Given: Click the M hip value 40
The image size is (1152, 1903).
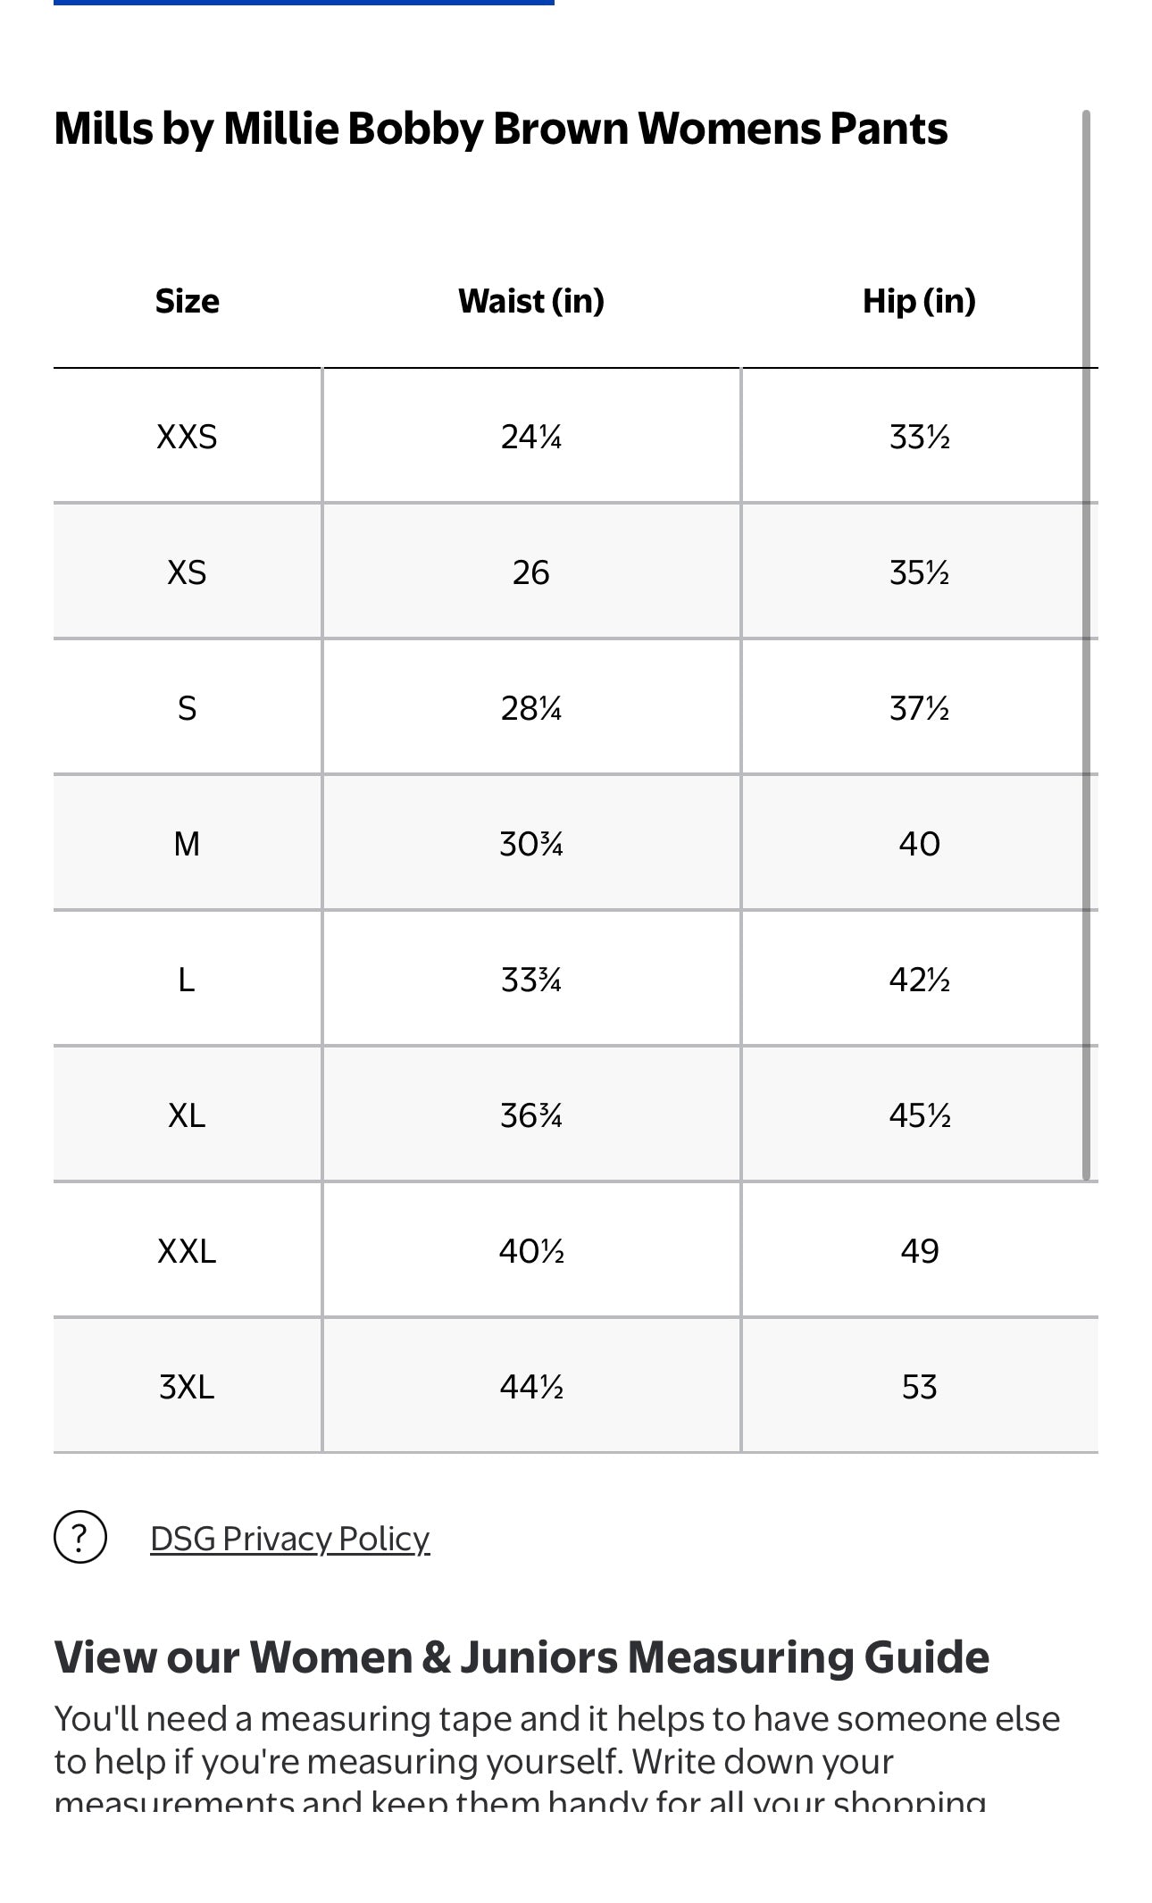Looking at the screenshot, I should point(920,843).
